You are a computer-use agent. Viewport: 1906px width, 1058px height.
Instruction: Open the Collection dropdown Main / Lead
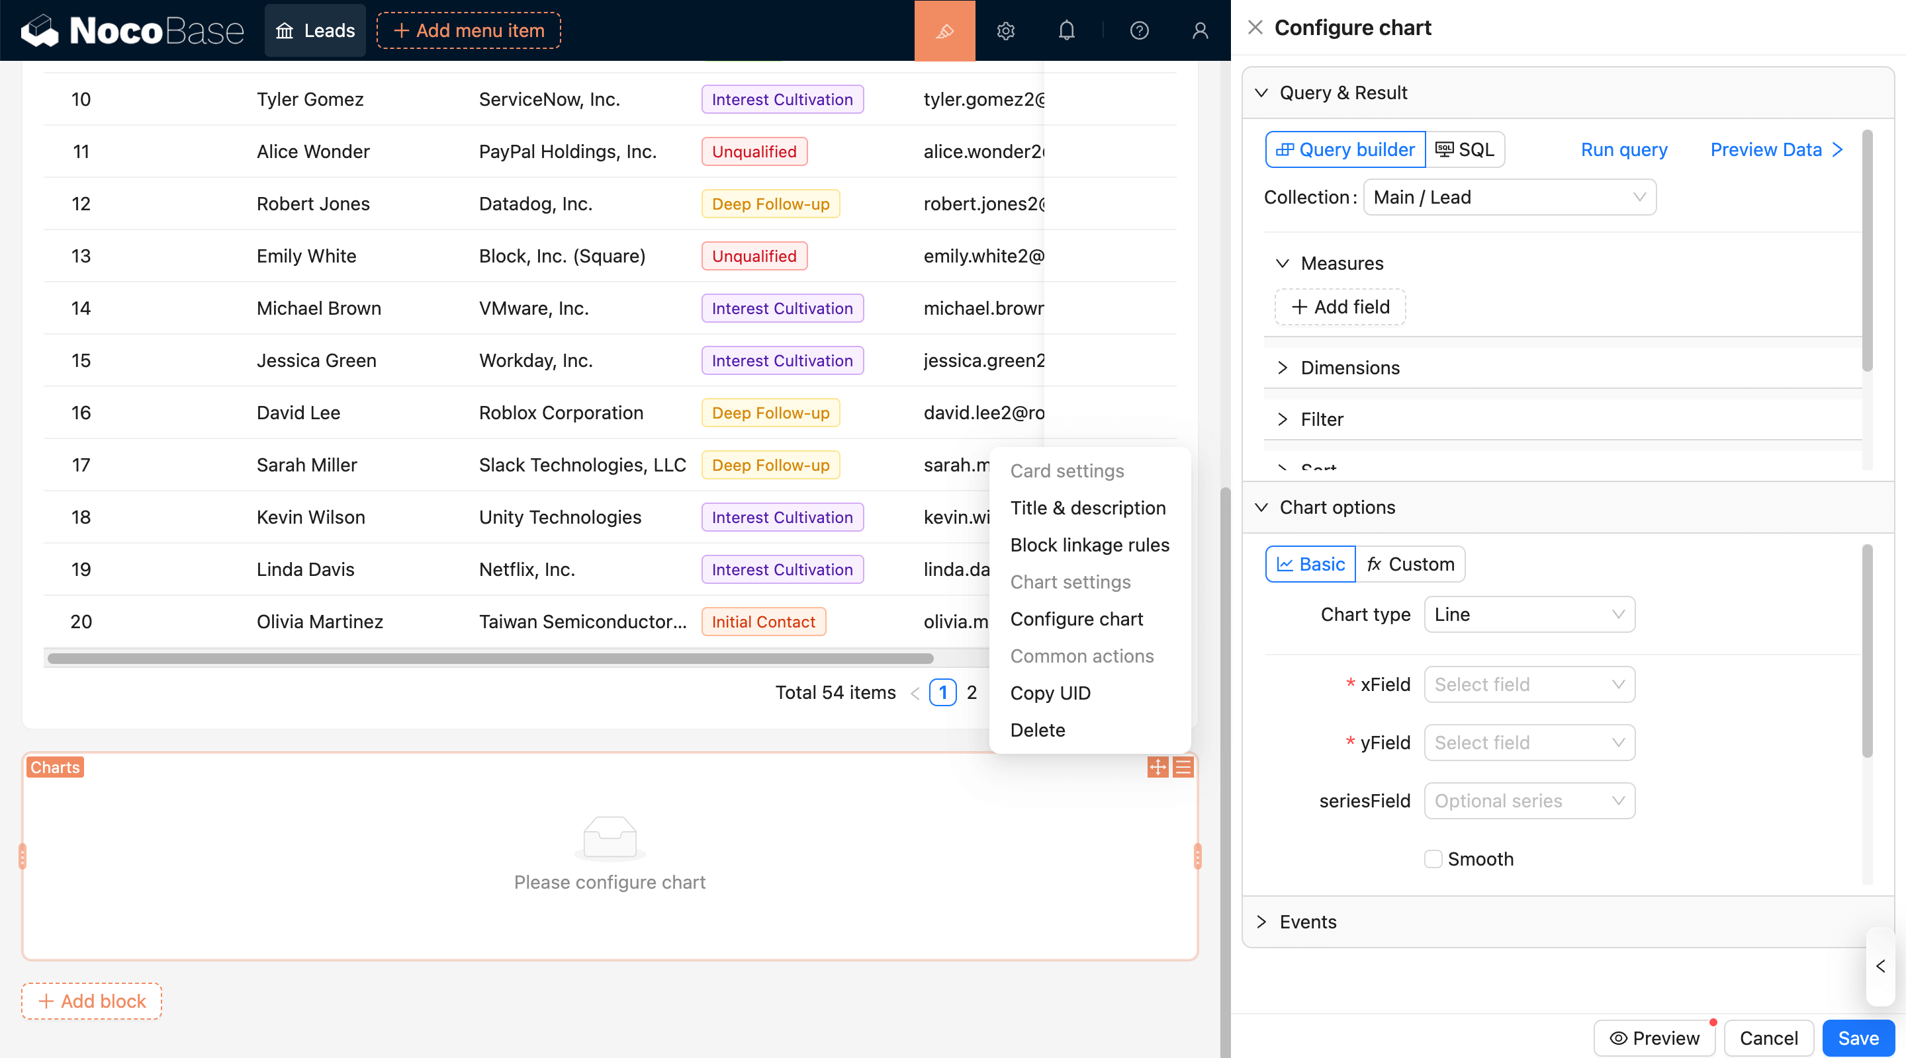pyautogui.click(x=1509, y=198)
